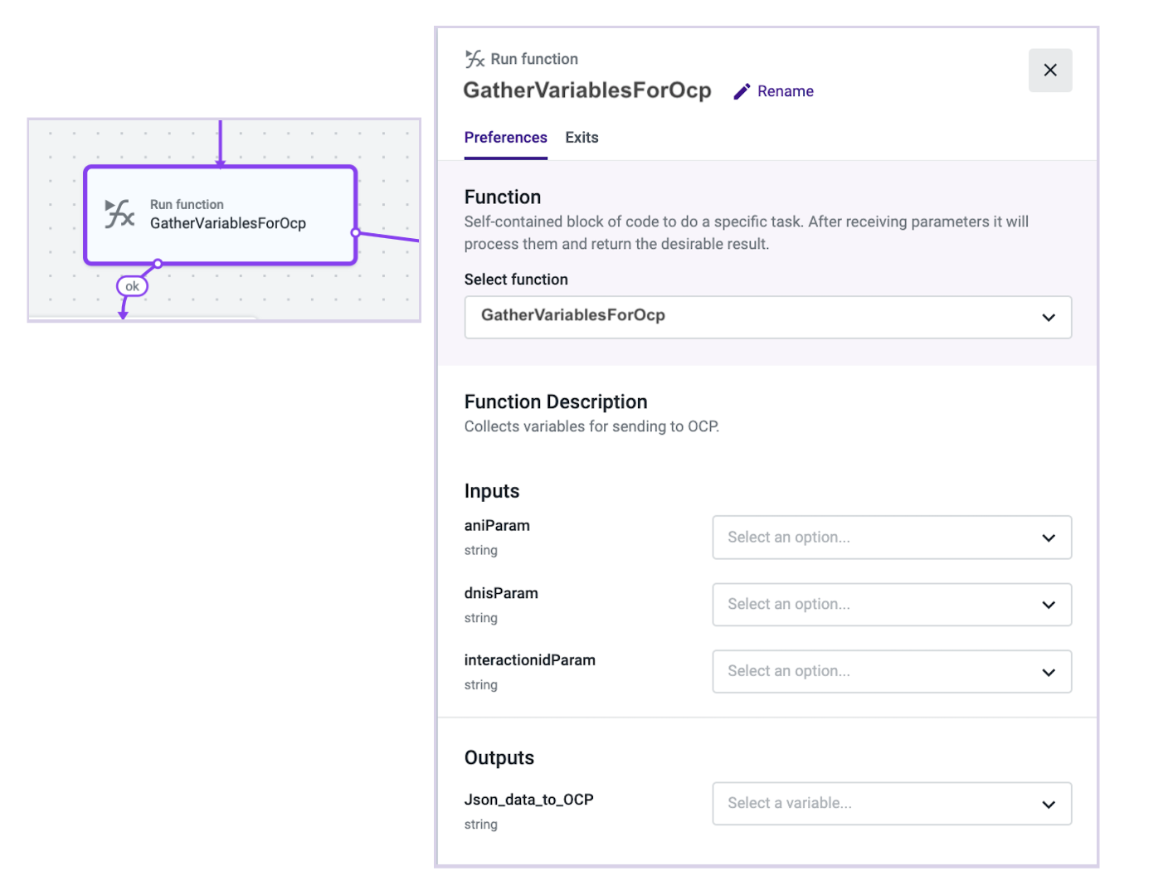Screen dimensions: 1168x876
Task: Expand the dnisParam input dropdown
Action: (x=891, y=605)
